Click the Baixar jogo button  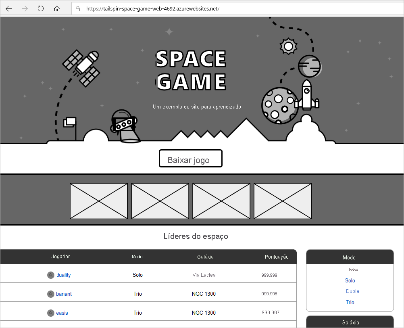coord(190,158)
